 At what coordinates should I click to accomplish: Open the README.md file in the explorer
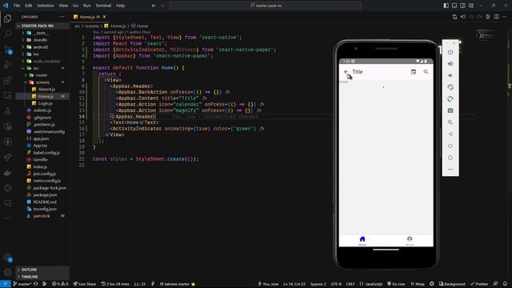click(45, 202)
